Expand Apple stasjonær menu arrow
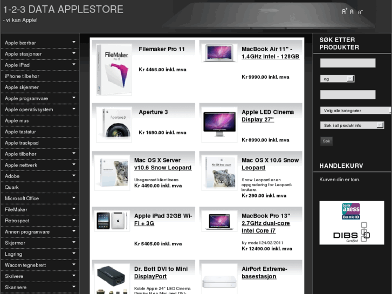 click(74, 53)
